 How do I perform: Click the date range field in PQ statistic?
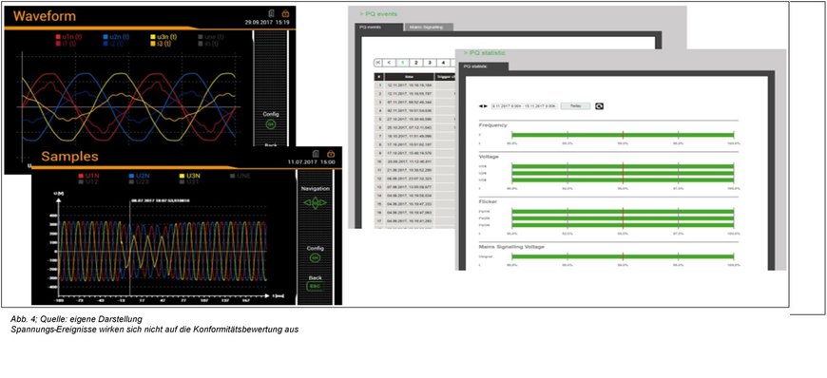tap(525, 106)
